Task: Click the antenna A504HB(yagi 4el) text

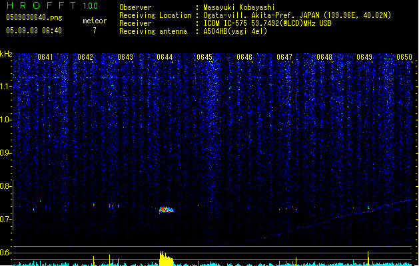Action: [235, 31]
